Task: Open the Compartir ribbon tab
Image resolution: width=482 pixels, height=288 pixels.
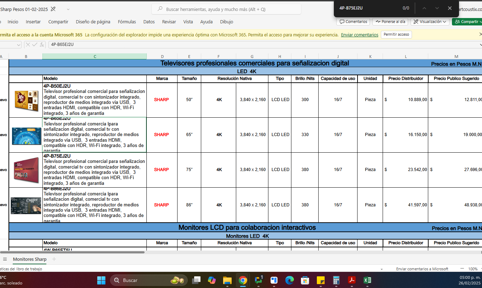Action: pos(58,22)
